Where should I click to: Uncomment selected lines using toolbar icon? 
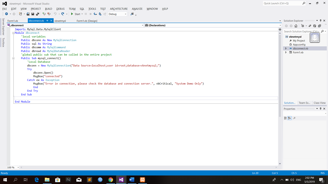(49, 14)
